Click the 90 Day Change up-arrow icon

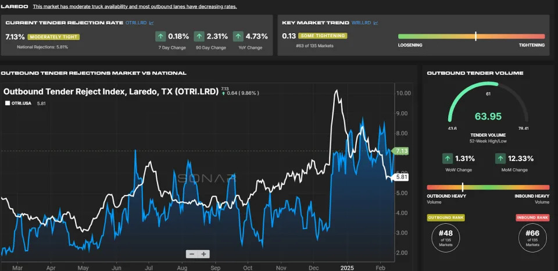click(199, 36)
